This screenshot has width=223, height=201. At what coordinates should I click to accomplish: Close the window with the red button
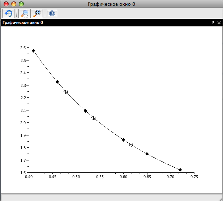pyautogui.click(x=6, y=4)
